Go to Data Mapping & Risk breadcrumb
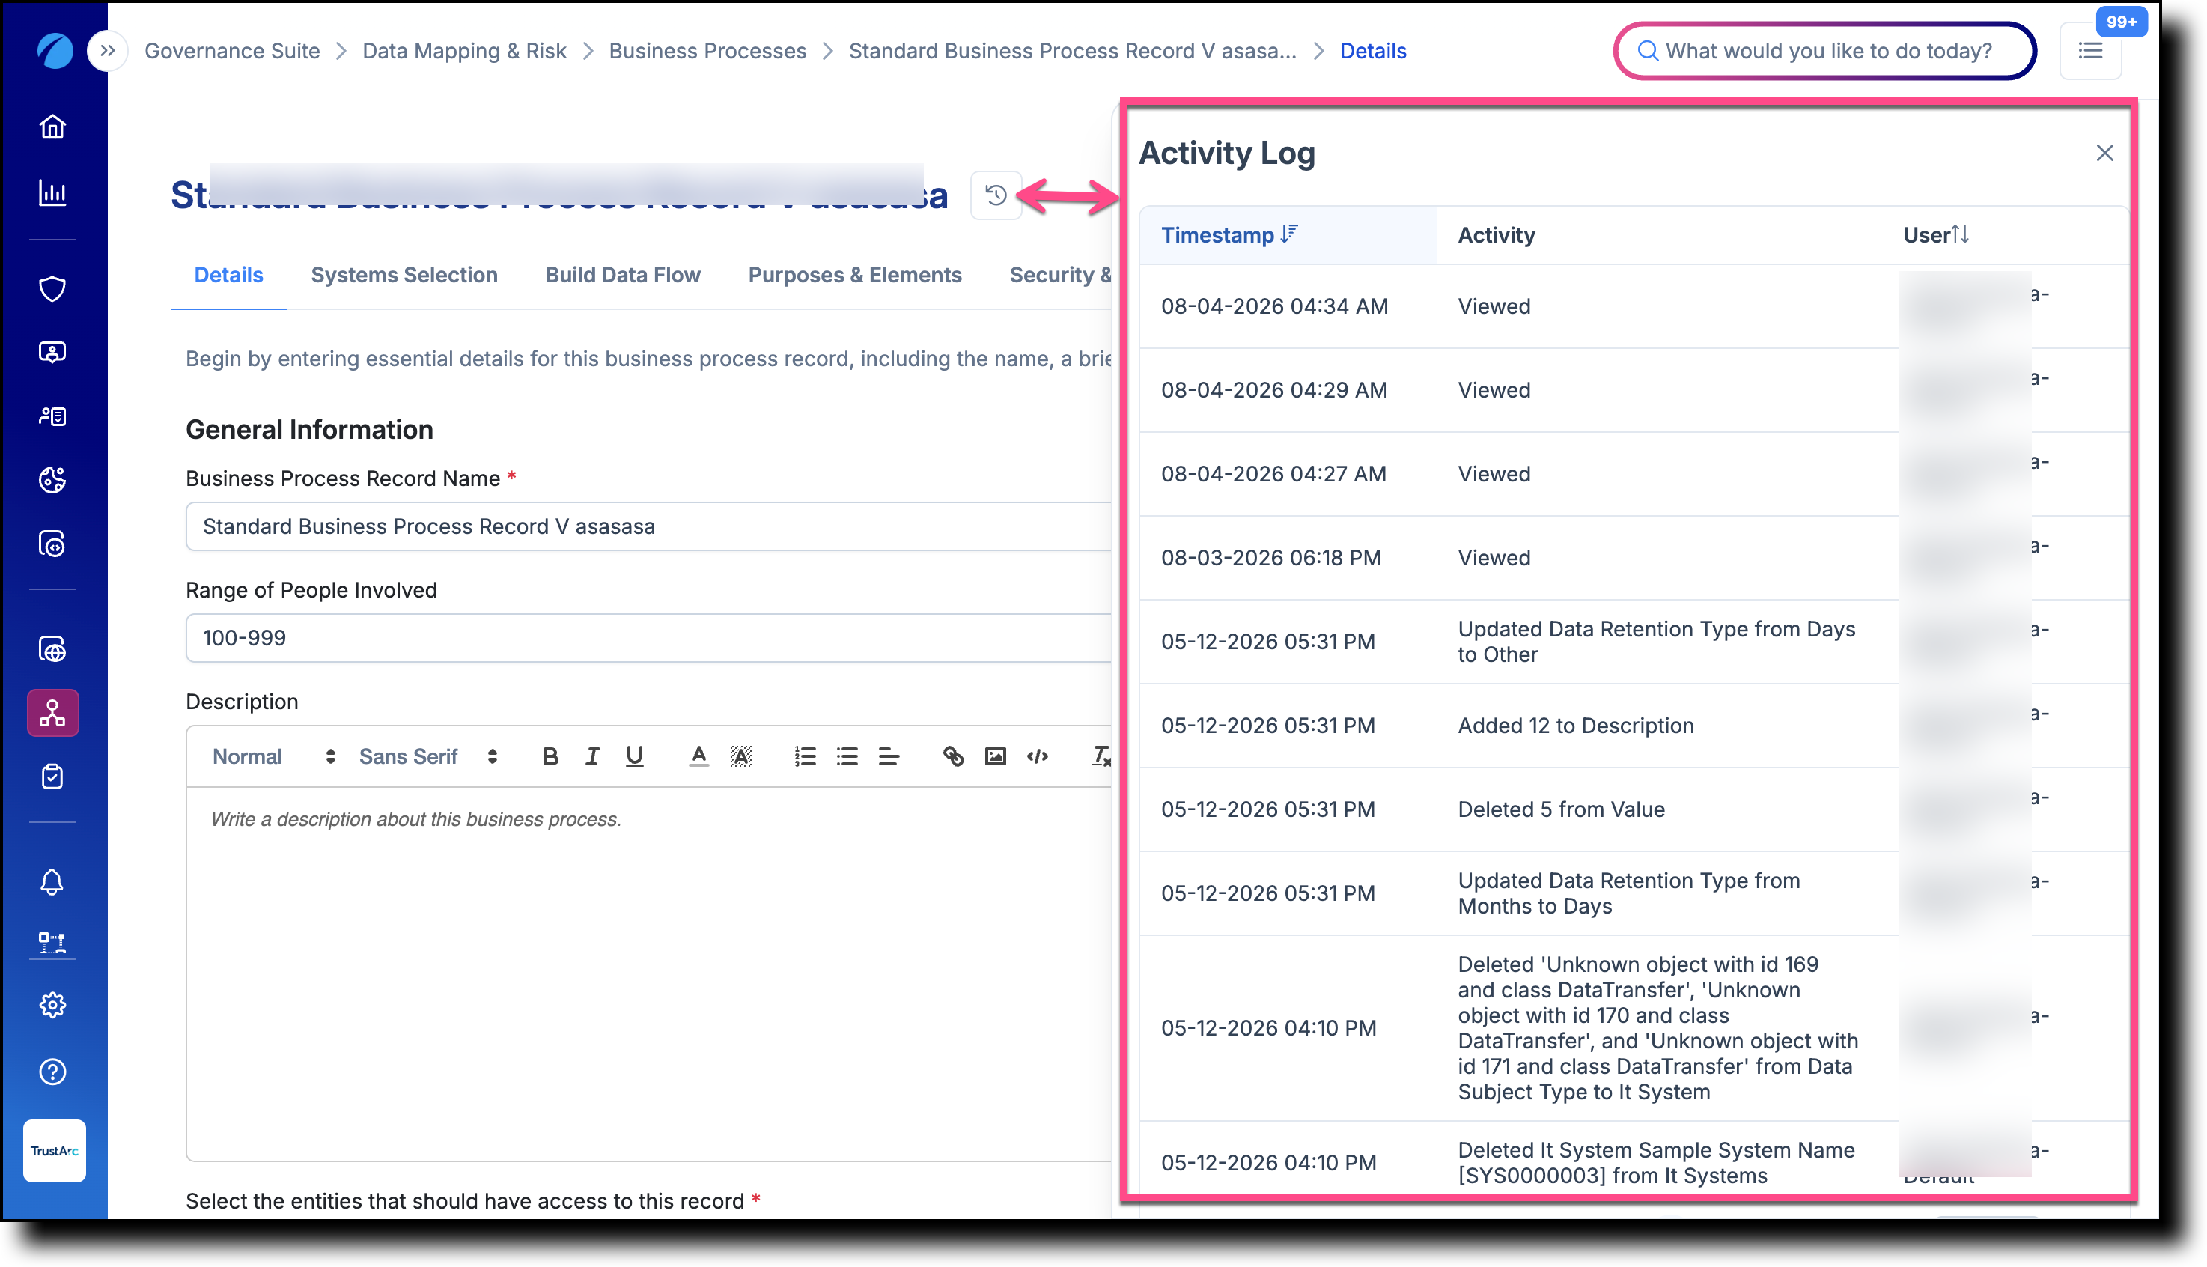The image size is (2207, 1267). (465, 50)
